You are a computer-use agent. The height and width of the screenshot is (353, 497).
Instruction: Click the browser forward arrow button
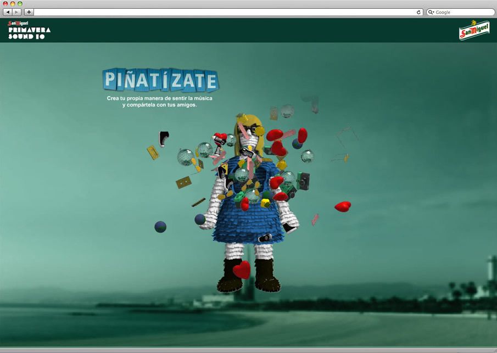click(16, 12)
